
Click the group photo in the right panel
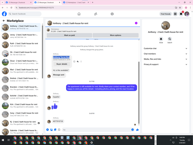coord(166,26)
